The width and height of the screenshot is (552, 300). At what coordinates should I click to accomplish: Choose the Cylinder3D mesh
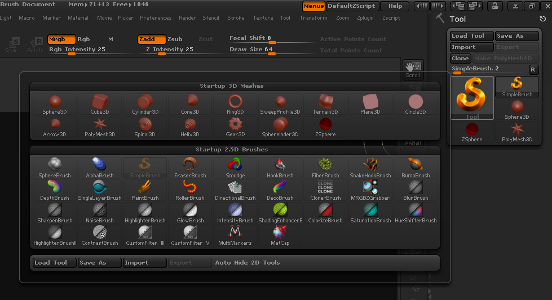point(145,105)
